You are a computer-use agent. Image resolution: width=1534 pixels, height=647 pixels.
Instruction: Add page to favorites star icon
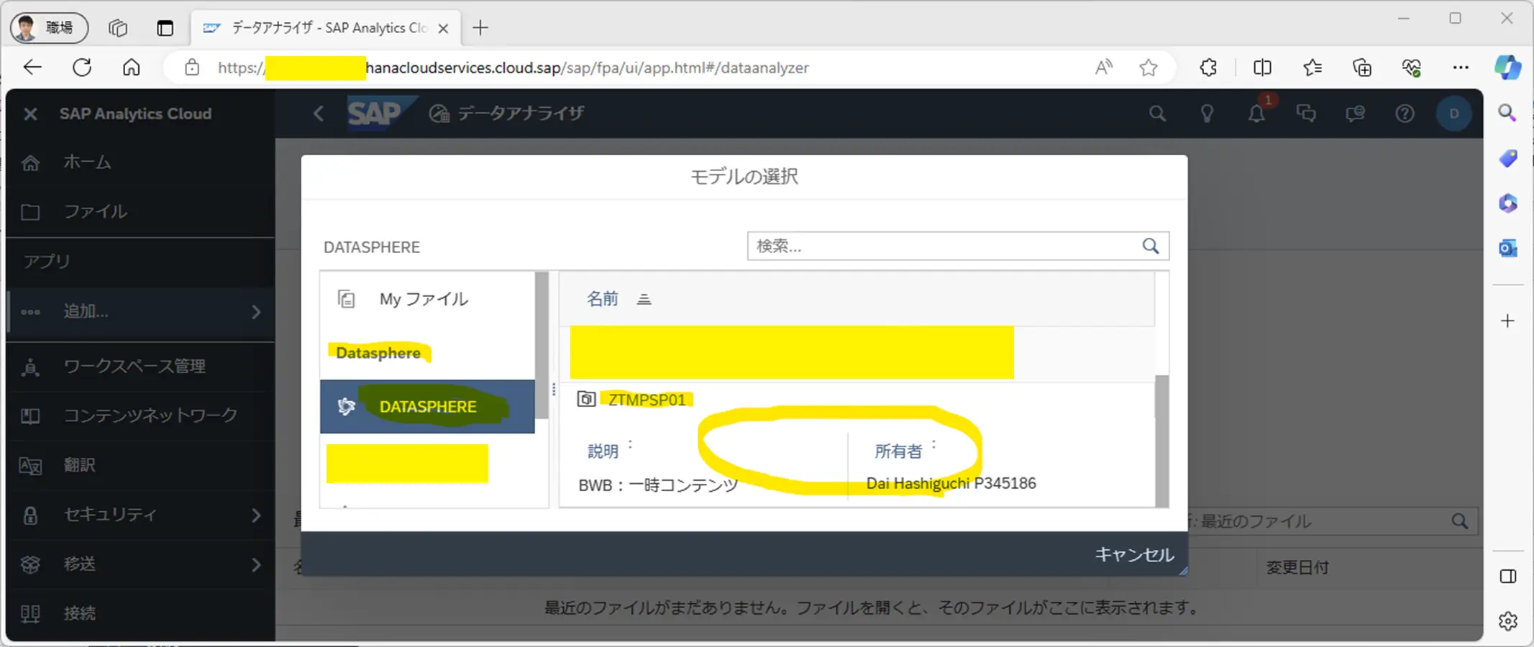1149,68
